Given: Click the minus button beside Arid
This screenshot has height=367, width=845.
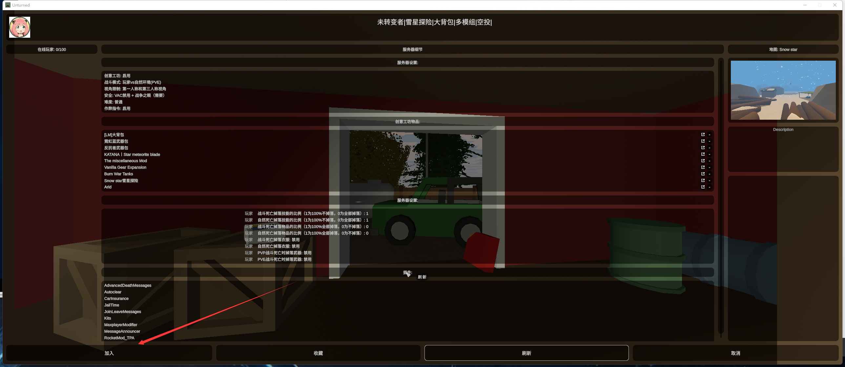Looking at the screenshot, I should (x=709, y=187).
